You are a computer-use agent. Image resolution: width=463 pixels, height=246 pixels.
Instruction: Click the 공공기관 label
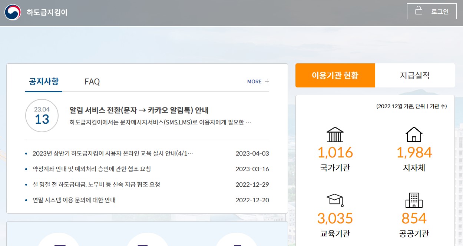point(414,234)
